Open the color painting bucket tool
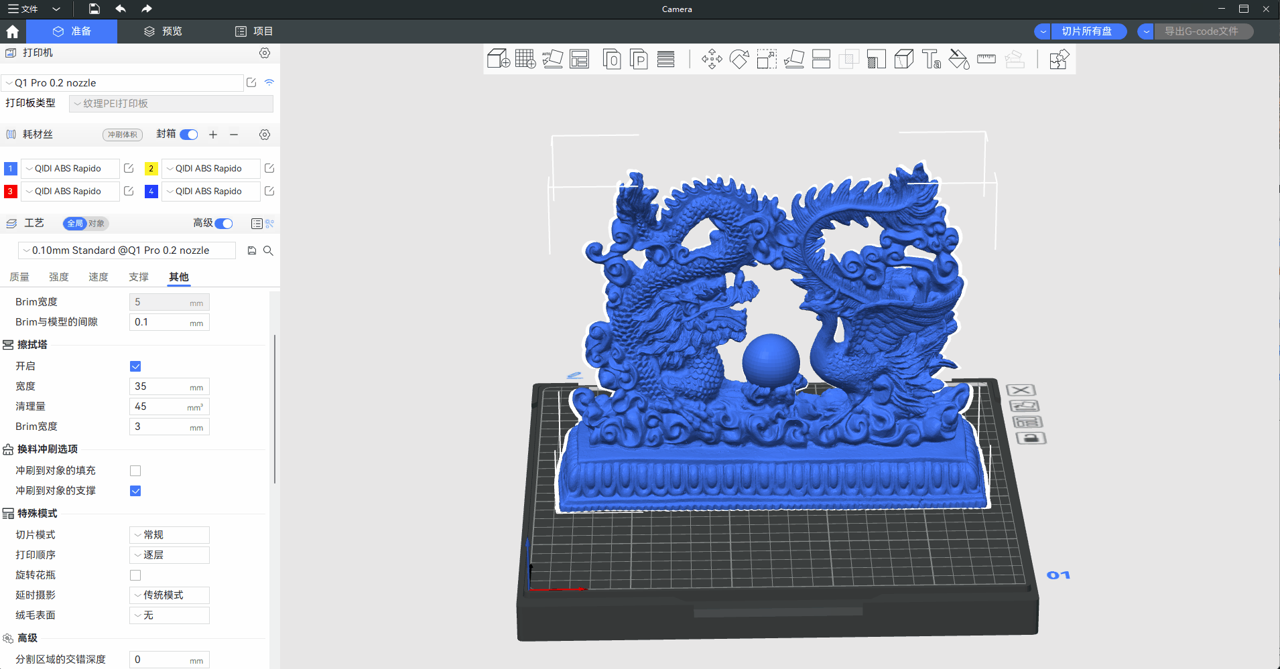1280x669 pixels. (958, 60)
